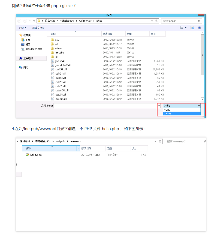
Task: Click the magnifier icon in the php5 search box
Action: tap(199, 21)
